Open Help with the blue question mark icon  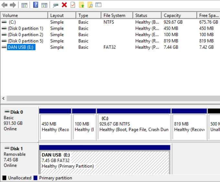click(36, 5)
